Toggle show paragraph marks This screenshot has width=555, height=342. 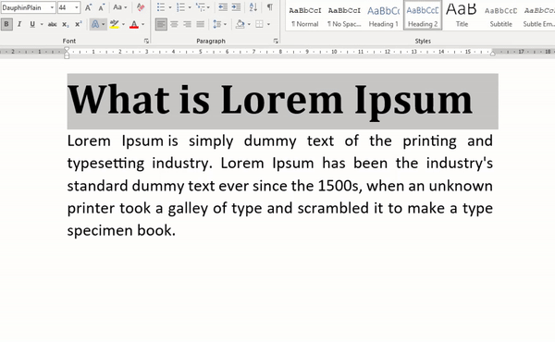[270, 7]
